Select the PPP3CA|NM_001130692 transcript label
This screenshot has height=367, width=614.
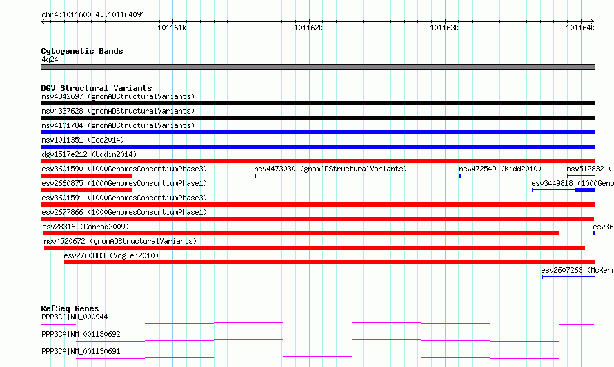[81, 334]
